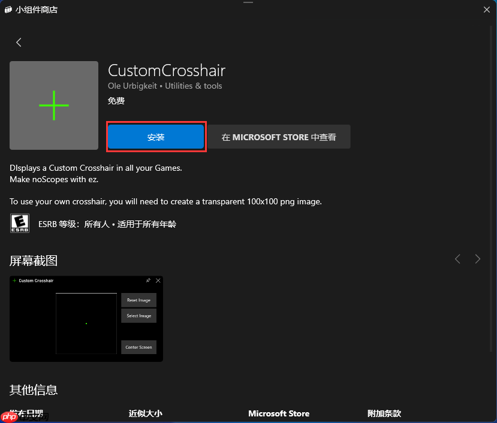
Task: Show next screenshot with right chevron
Action: pos(478,259)
